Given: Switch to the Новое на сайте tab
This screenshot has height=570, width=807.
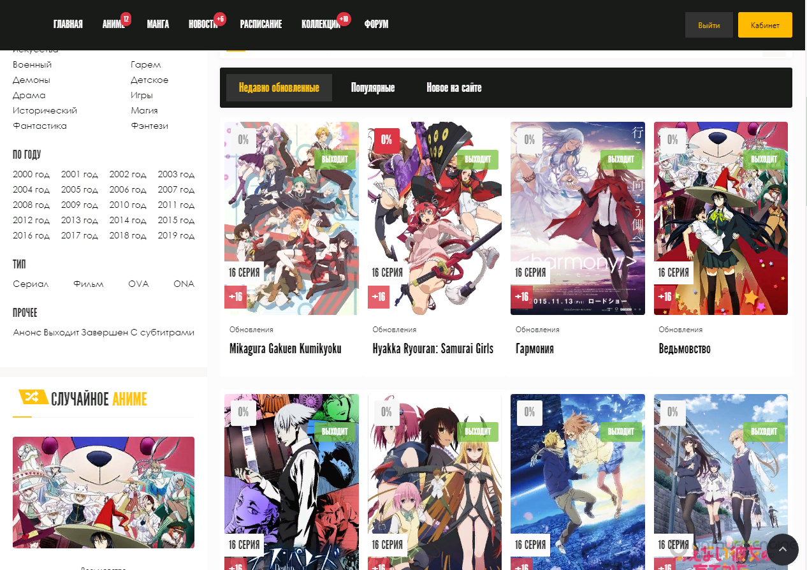Looking at the screenshot, I should [x=454, y=87].
